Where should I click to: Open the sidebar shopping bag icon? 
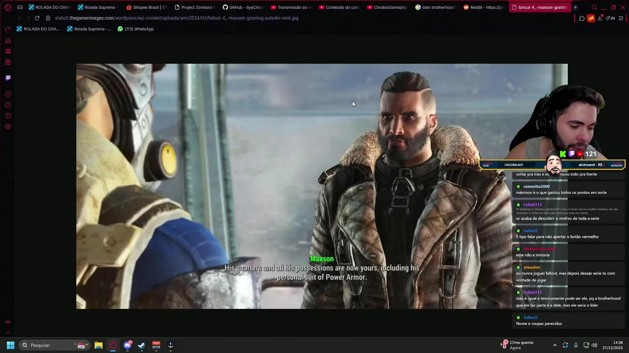coord(8,41)
